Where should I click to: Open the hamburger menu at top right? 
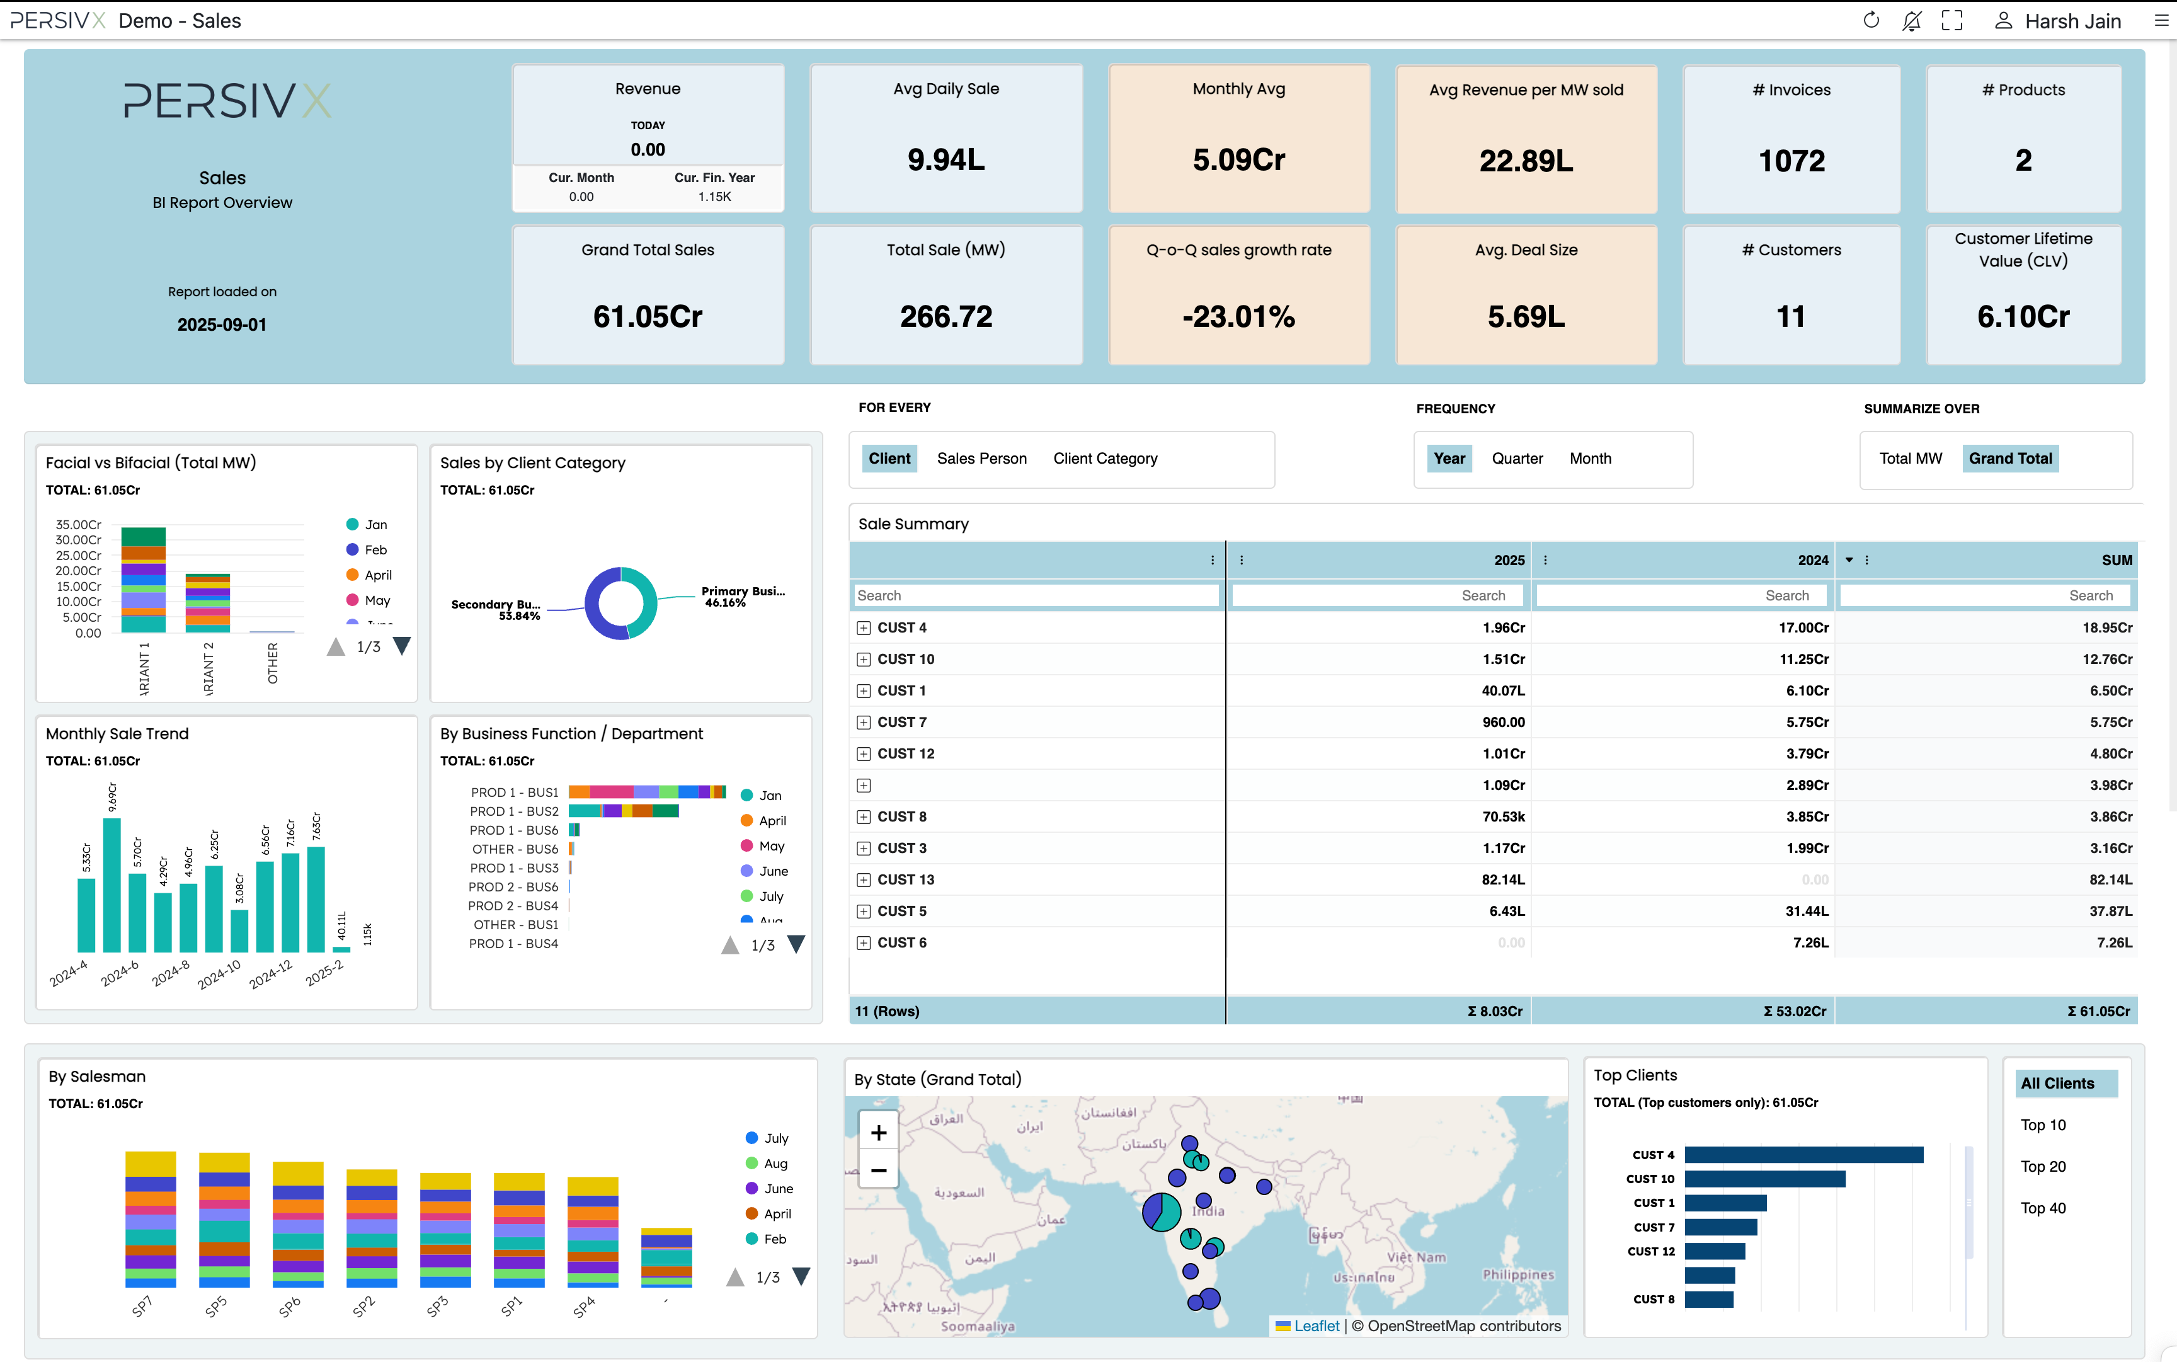point(2161,21)
